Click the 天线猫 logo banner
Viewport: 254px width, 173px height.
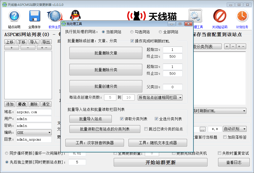click(x=152, y=16)
